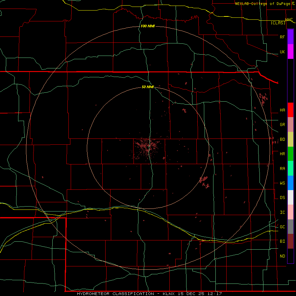The width and height of the screenshot is (296, 296).
Task: Click the WS legend label
Action: pyautogui.click(x=282, y=183)
